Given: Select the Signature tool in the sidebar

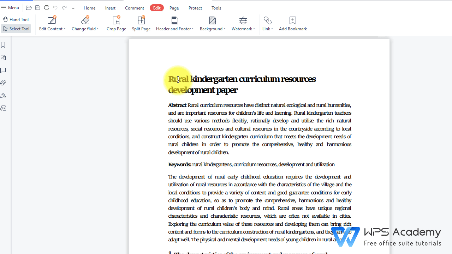Looking at the screenshot, I should point(3,95).
